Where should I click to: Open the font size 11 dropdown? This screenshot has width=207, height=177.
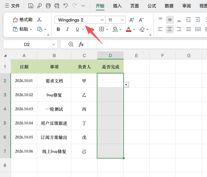pyautogui.click(x=122, y=20)
